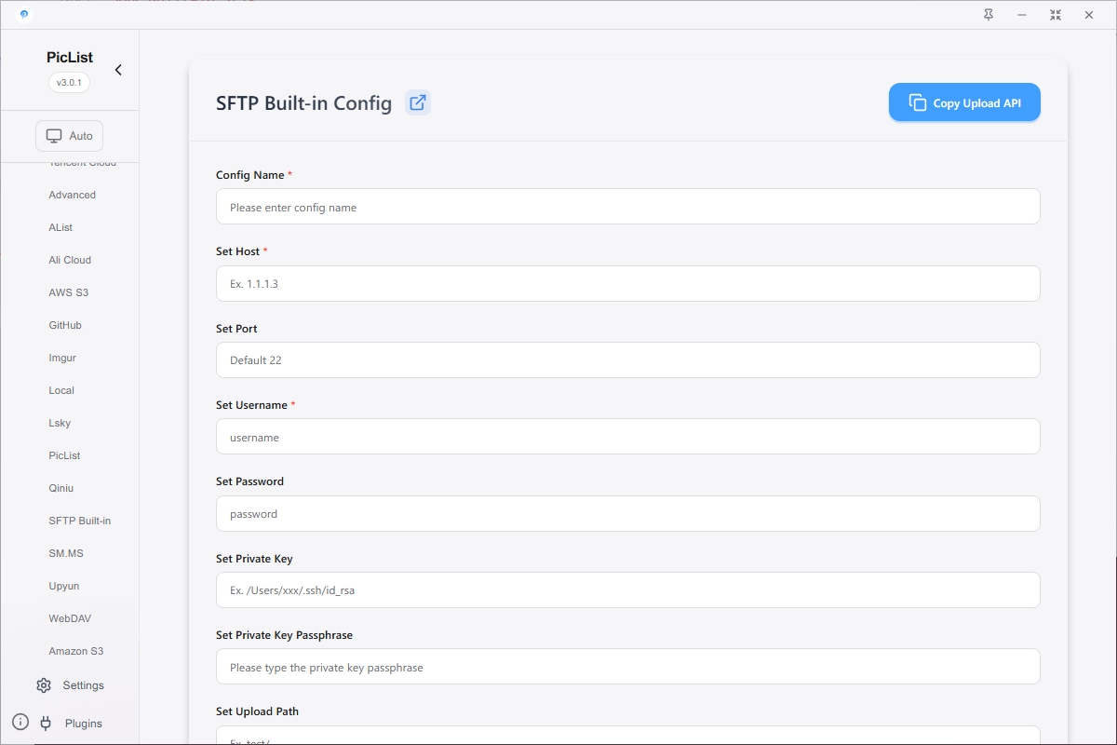Select GitHub in the sidebar
This screenshot has height=745, width=1117.
[65, 325]
